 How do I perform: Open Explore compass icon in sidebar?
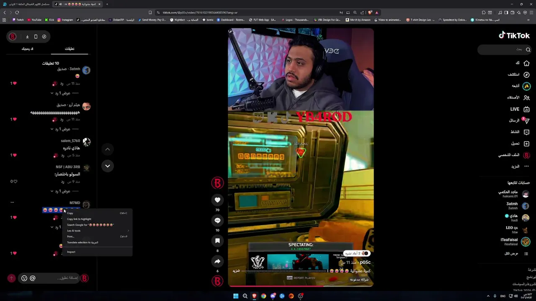(526, 75)
